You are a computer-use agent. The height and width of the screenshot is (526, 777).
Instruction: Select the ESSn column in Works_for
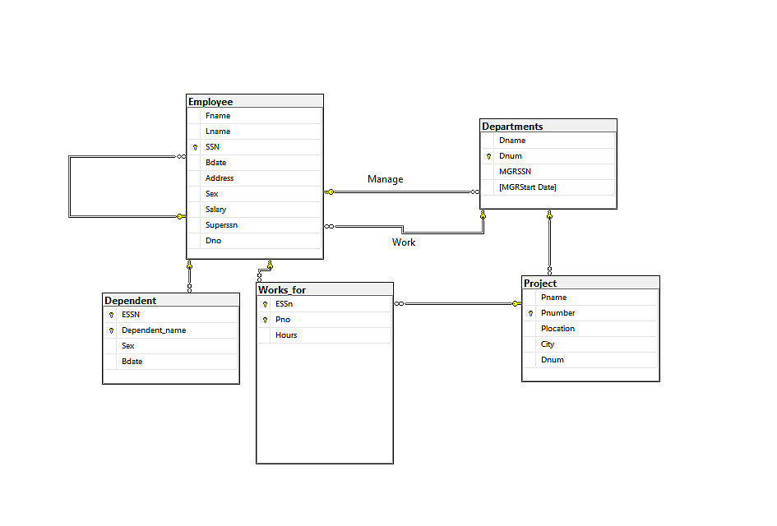[325, 304]
